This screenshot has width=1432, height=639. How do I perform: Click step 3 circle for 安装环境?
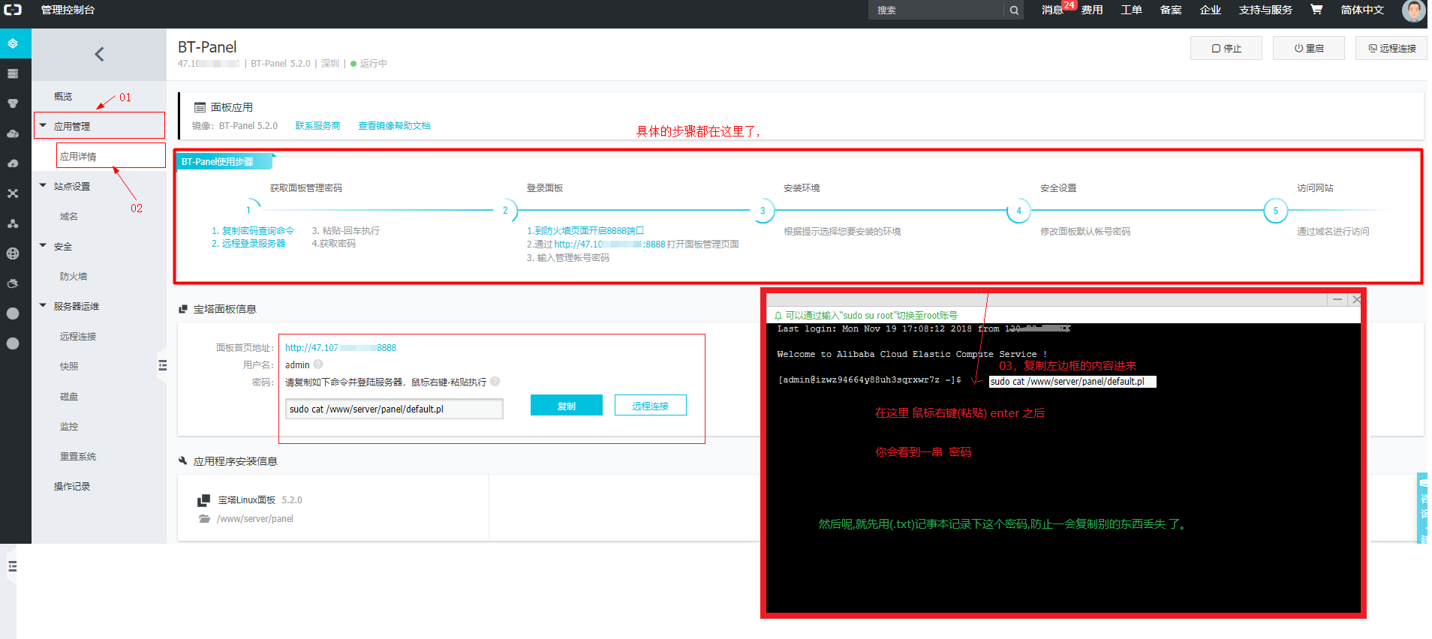[x=763, y=211]
